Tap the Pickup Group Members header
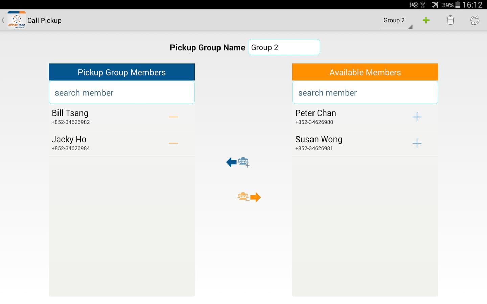Viewport: 487px width, 304px height. click(x=122, y=72)
